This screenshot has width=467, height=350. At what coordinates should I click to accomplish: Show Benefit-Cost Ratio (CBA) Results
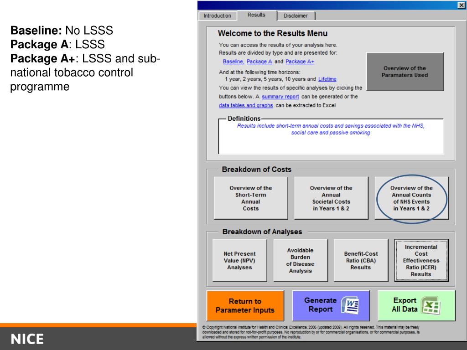coord(361,260)
